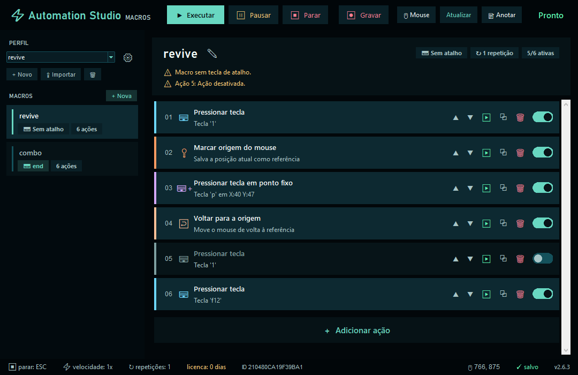Image resolution: width=578 pixels, height=375 pixels.
Task: Disable action 02 Marcar origem toggle
Action: coord(543,153)
